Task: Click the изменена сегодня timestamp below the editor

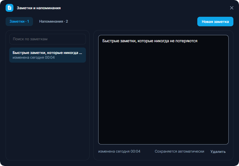Action: (x=119, y=151)
